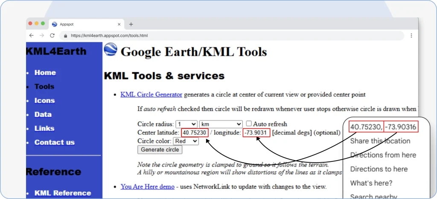437x199 pixels.
Task: Open the km units dropdown
Action: 221,124
